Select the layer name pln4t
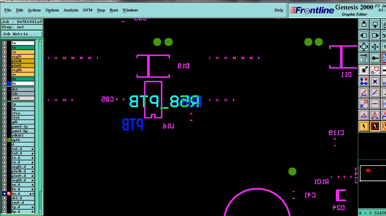 pos(23,65)
